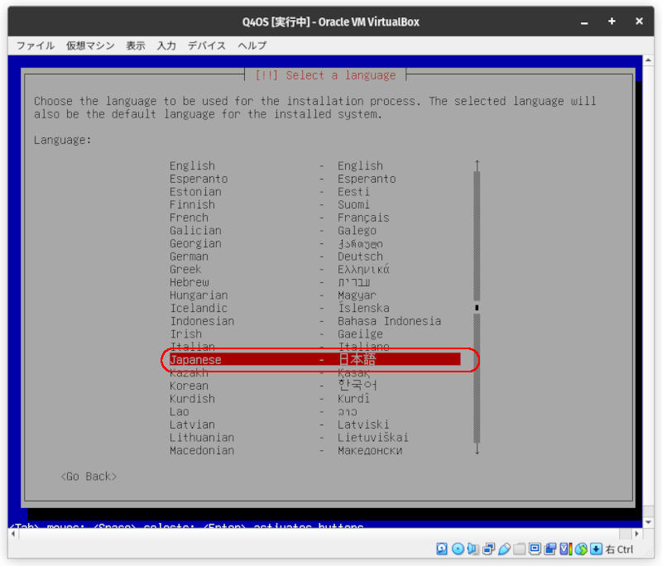Click the recording status icon
The image size is (662, 566).
pos(550,549)
